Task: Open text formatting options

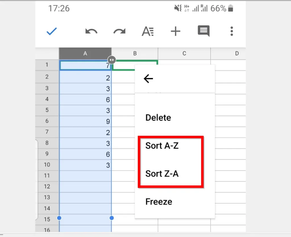Action: tap(147, 31)
